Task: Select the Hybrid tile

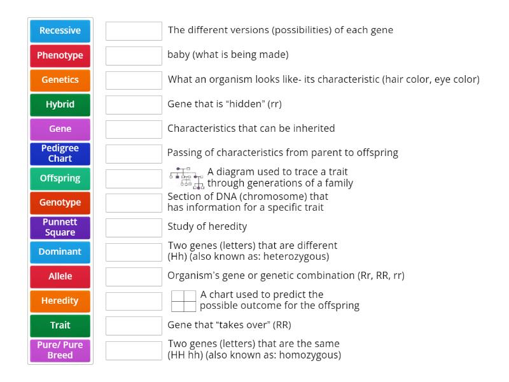Action: 60,104
